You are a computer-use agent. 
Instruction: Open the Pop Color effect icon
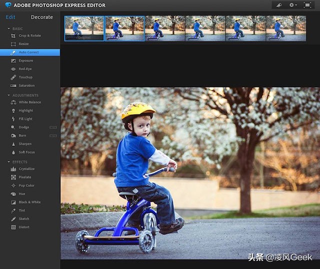(x=13, y=186)
